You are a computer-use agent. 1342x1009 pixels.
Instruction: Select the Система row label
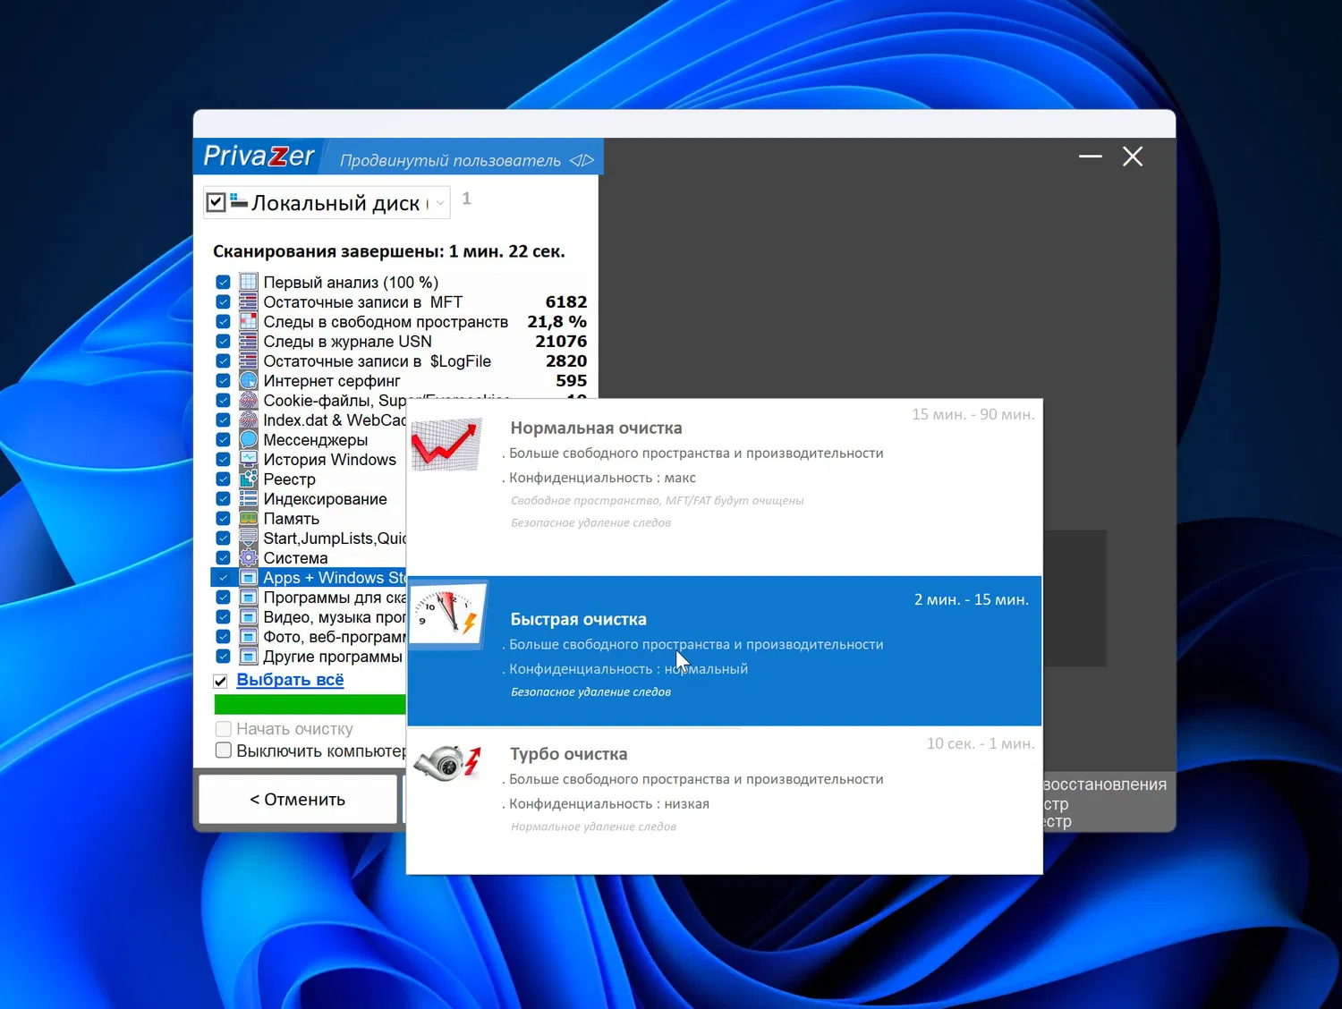[x=295, y=558]
